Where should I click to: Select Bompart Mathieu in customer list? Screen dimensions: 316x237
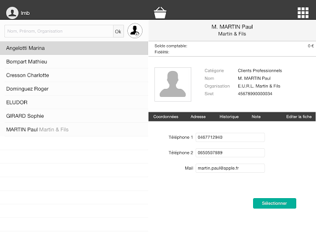74,62
